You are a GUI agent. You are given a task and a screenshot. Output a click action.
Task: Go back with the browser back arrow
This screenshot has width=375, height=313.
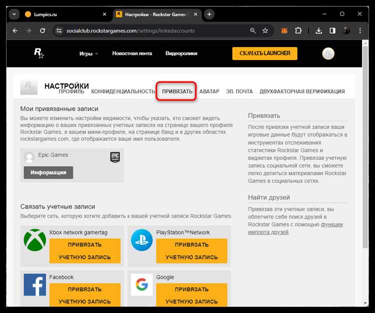15,30
